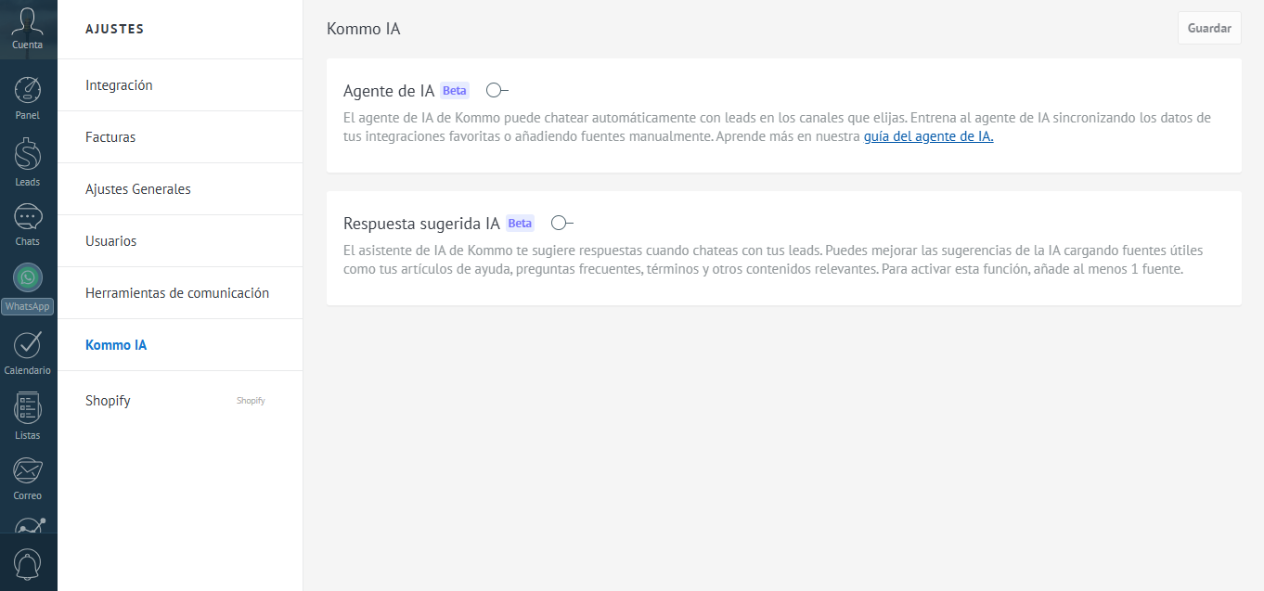Open the Leads dollar icon
Viewport: 1264px width, 591px height.
coord(28,154)
